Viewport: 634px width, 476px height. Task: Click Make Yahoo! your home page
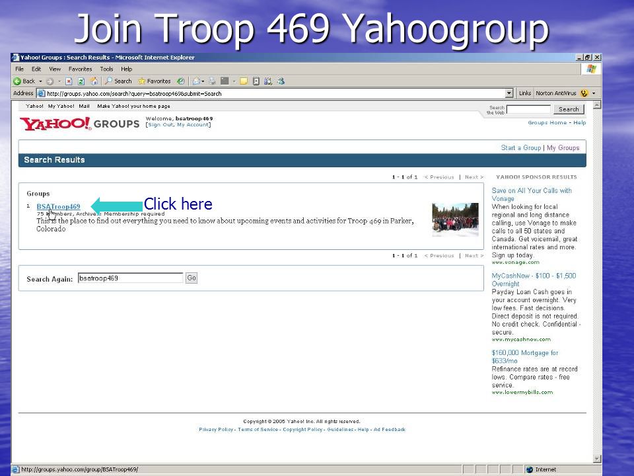pyautogui.click(x=133, y=106)
